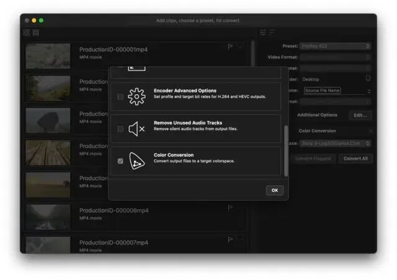Viewport: 397px width, 280px height.
Task: Click the Encoder Advanced Options title
Action: click(x=185, y=90)
